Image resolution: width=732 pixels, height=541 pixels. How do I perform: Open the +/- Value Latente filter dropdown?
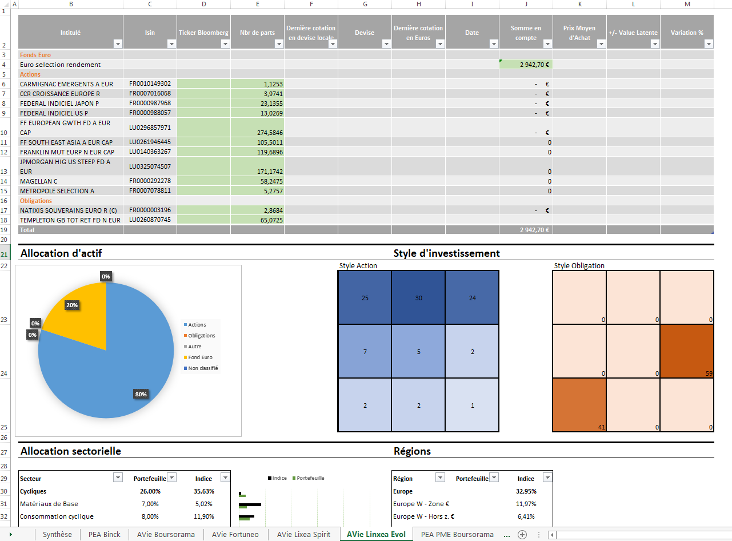(x=655, y=44)
